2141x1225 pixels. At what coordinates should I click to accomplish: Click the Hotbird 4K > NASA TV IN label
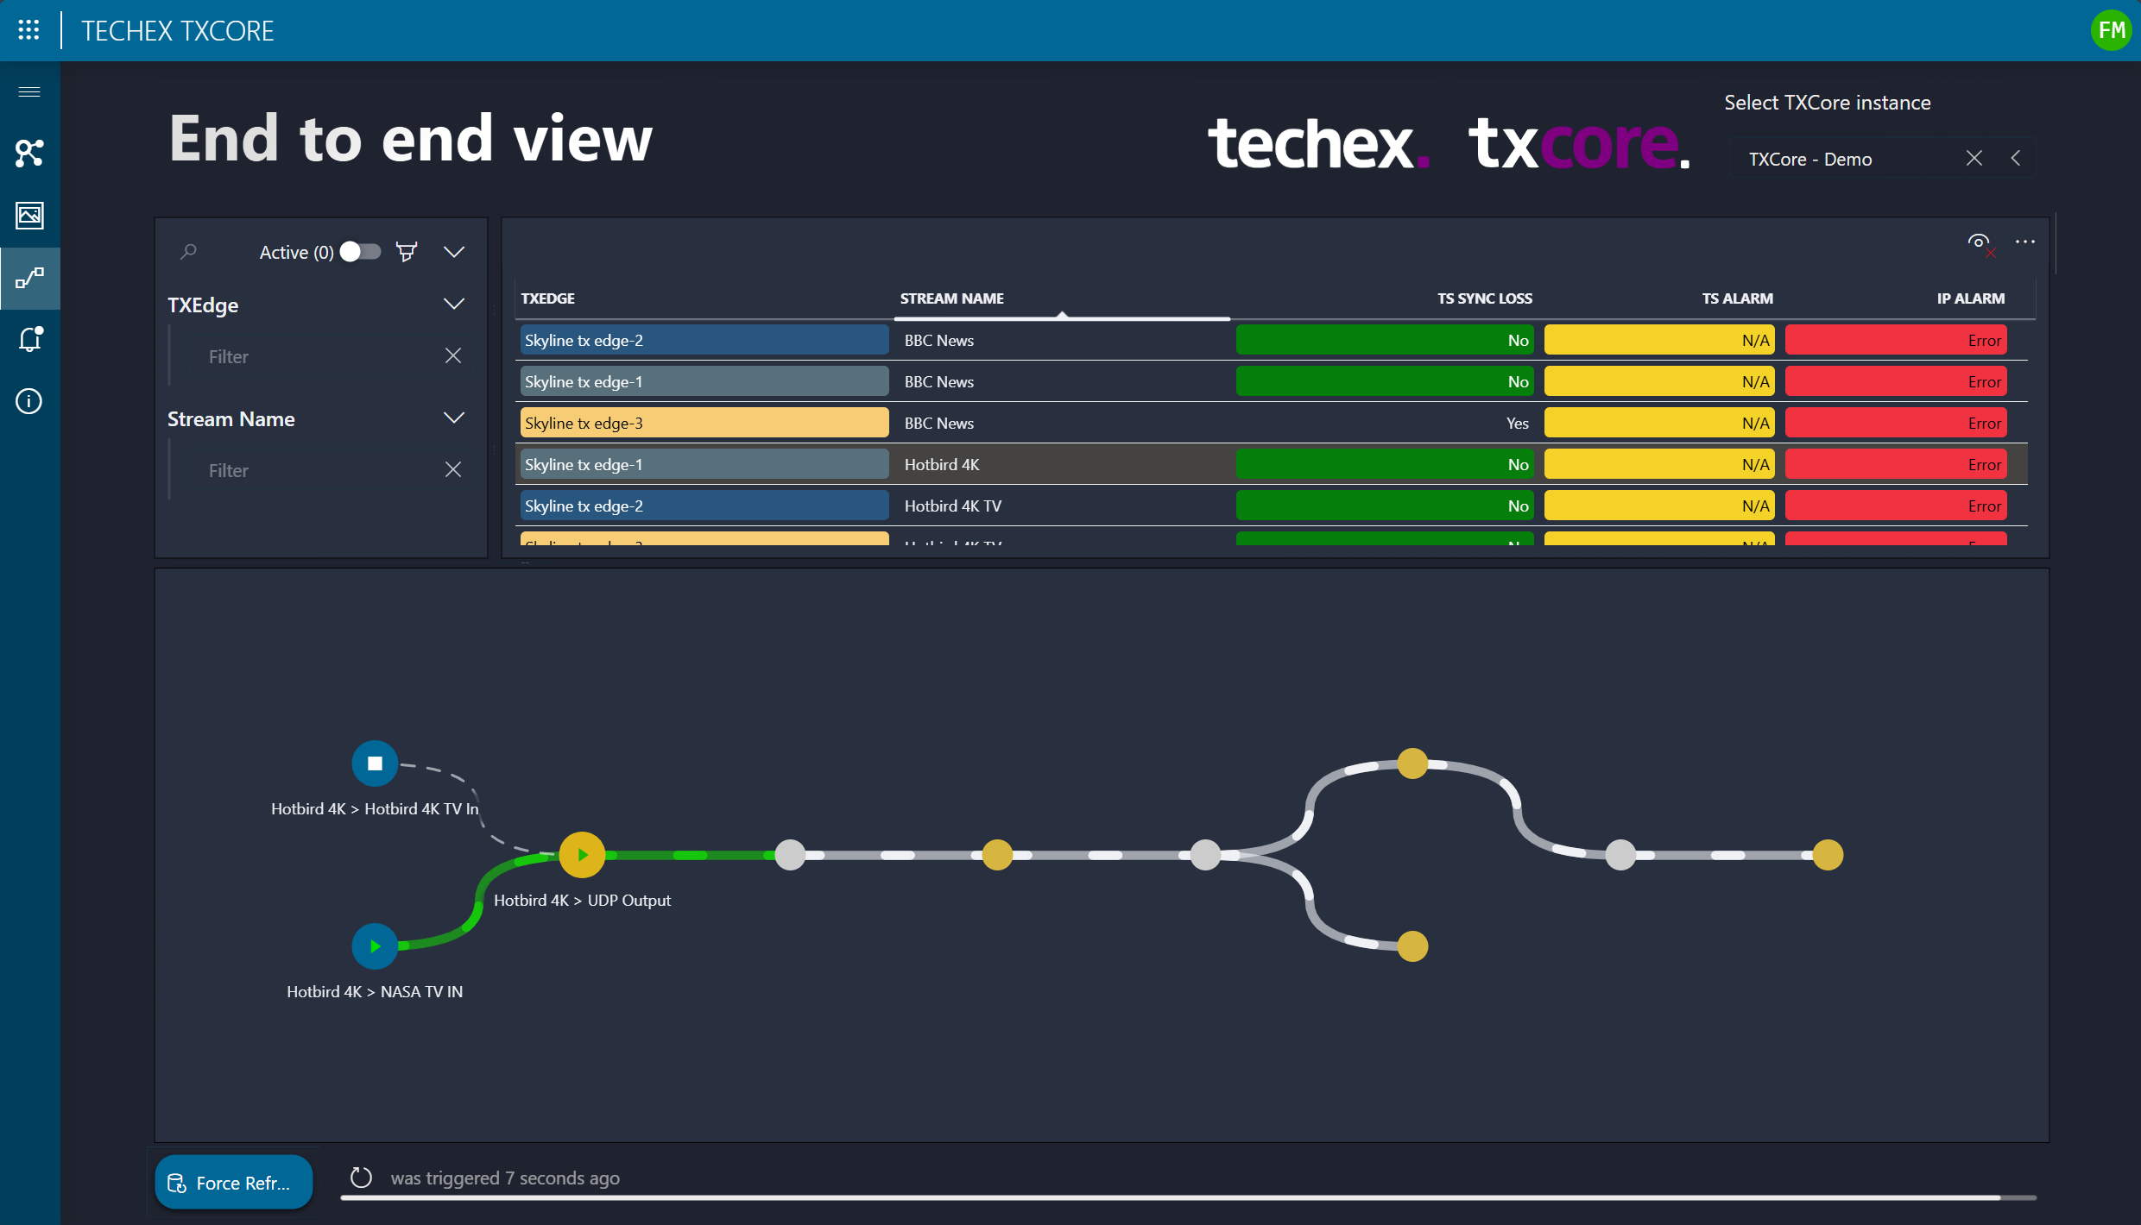(375, 991)
